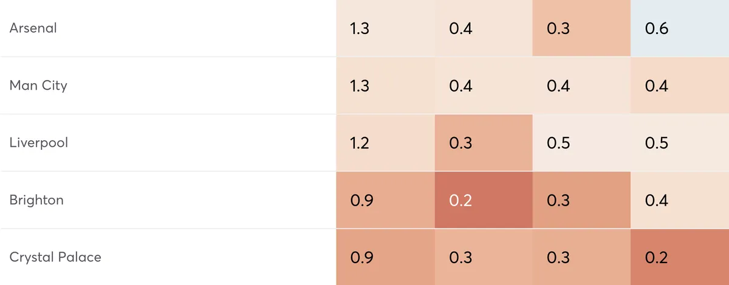Click Brighton's 0.3 cell
729x285 pixels.
tap(581, 200)
